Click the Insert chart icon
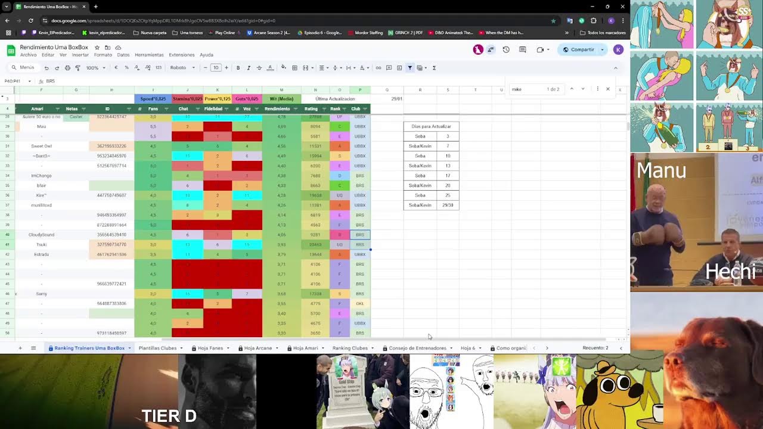This screenshot has width=763, height=429. (399, 68)
